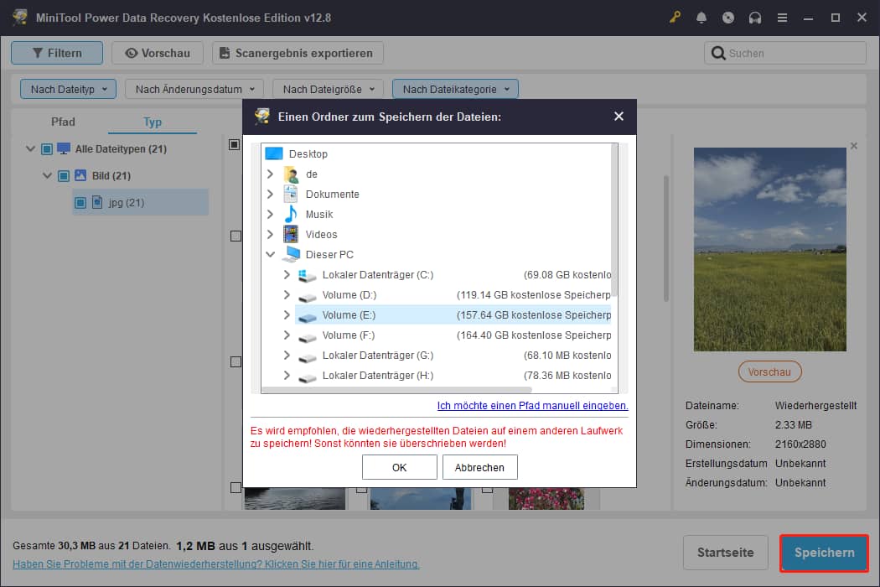Switch to the Typ tab
This screenshot has height=587, width=880.
(x=153, y=122)
